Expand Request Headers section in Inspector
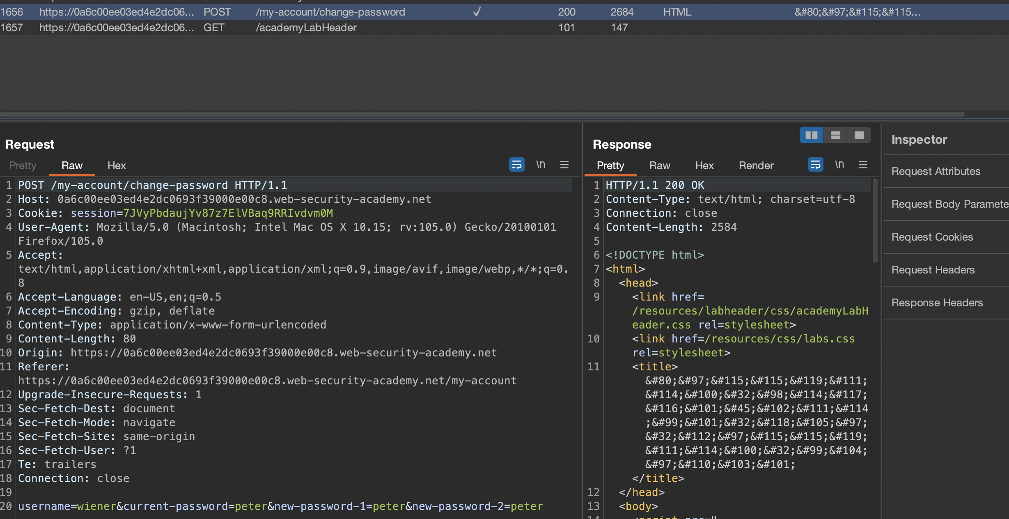This screenshot has height=519, width=1009. [x=933, y=270]
